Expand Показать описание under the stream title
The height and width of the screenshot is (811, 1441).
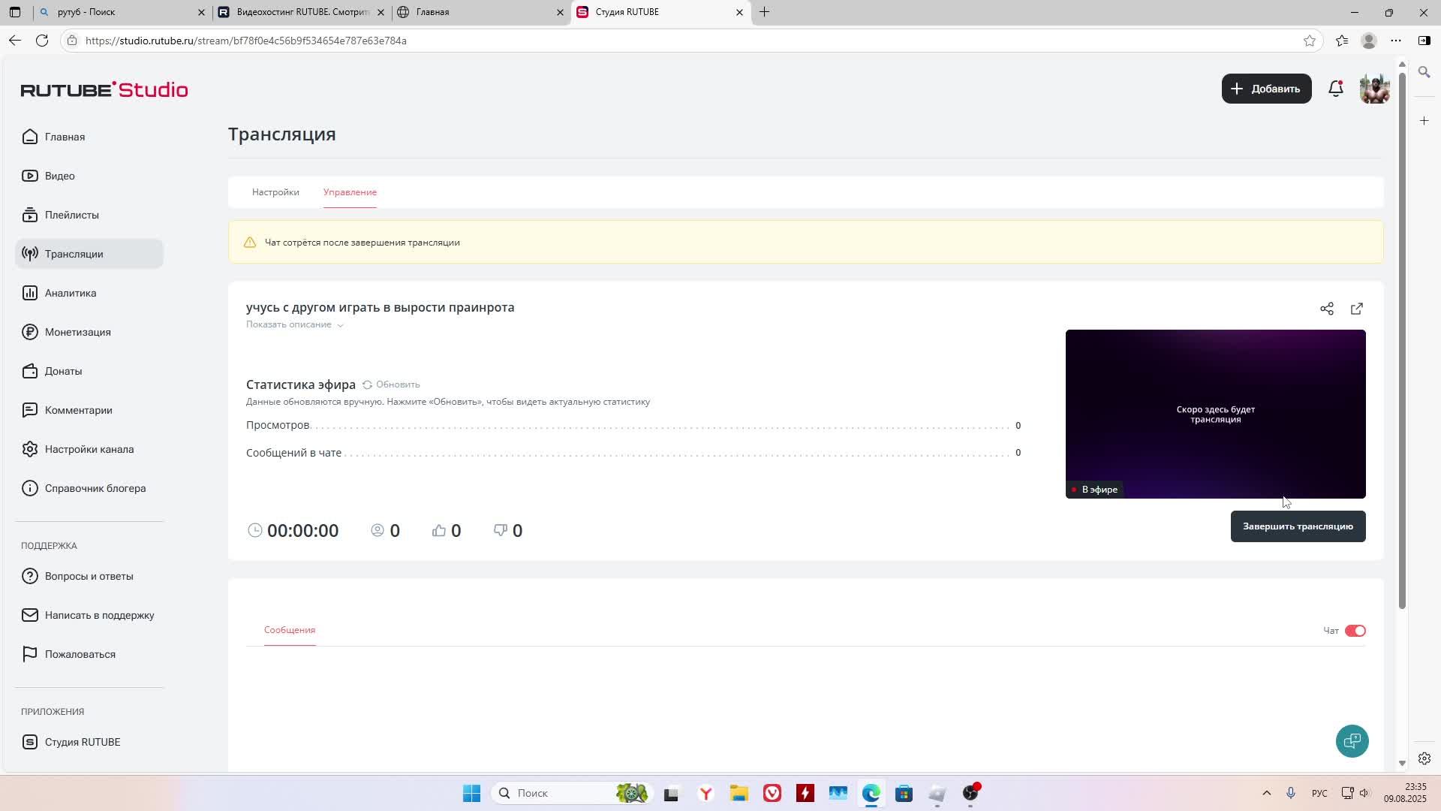click(294, 324)
